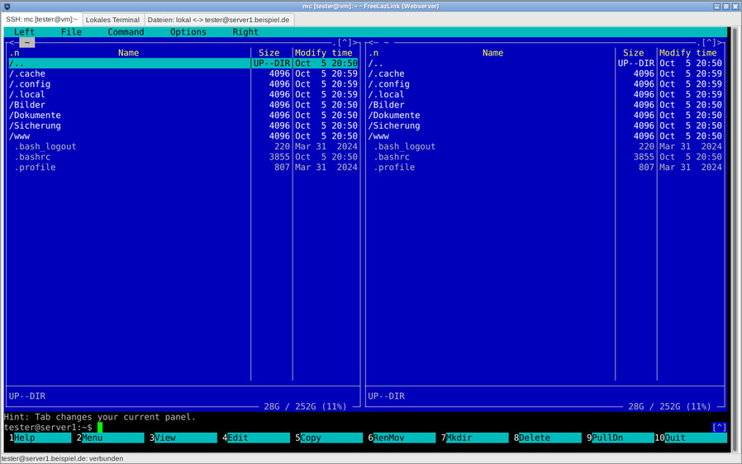Switch to the Lokales Terminal tab
742x464 pixels.
(112, 20)
